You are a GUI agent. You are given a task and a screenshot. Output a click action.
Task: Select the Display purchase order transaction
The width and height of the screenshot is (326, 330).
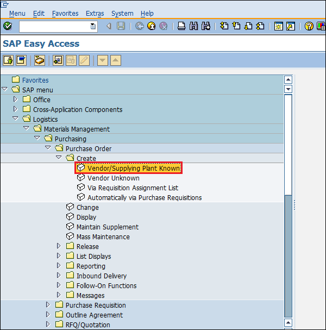86,217
